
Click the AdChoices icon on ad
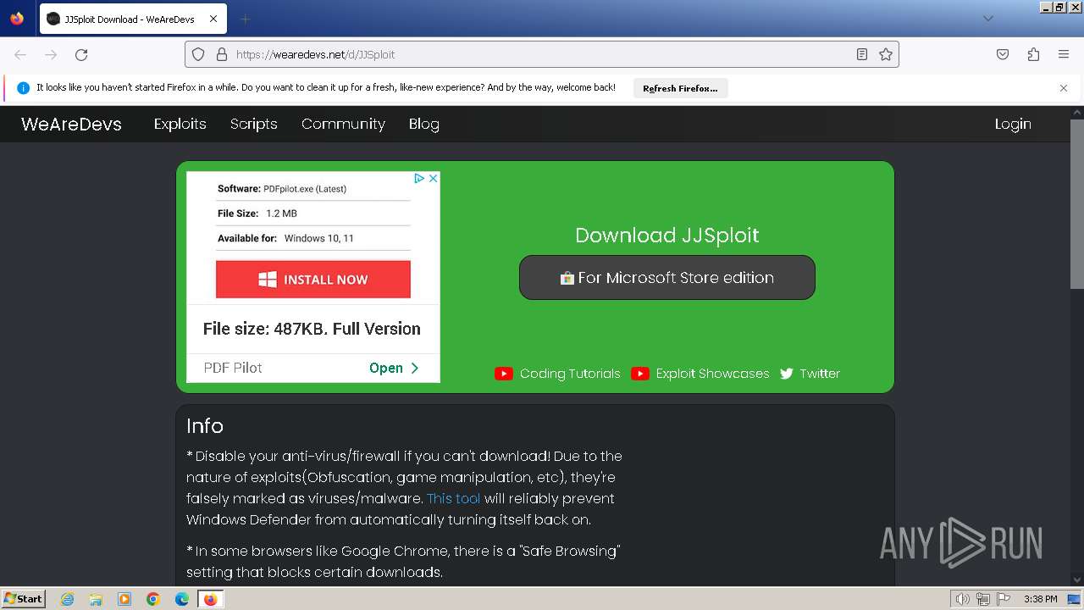tap(419, 178)
